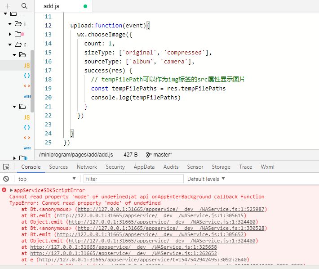This screenshot has width=319, height=269.
Task: Click the upload:function(event) code line
Action: click(110, 26)
